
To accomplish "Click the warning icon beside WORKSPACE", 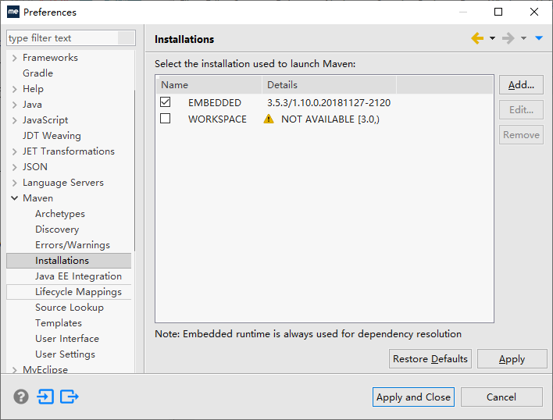I will tap(269, 119).
